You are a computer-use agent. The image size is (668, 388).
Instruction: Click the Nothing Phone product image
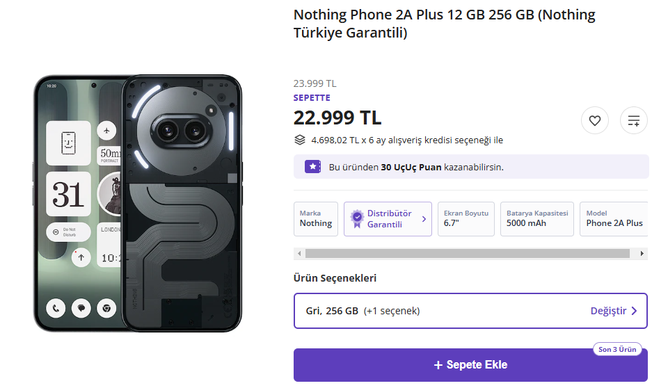(138, 203)
